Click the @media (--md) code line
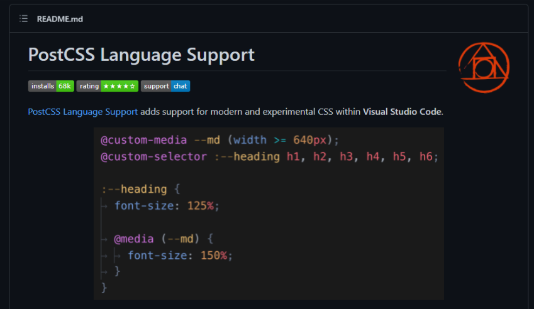The image size is (534, 309). (x=164, y=239)
